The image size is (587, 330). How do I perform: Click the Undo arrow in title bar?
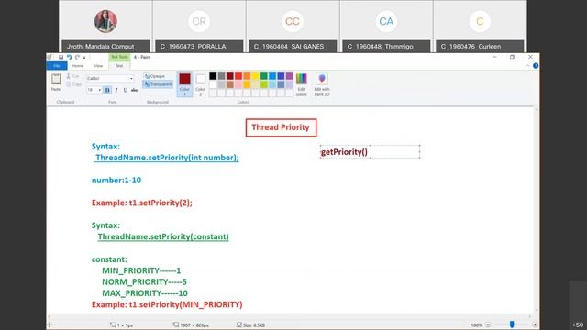click(x=70, y=57)
